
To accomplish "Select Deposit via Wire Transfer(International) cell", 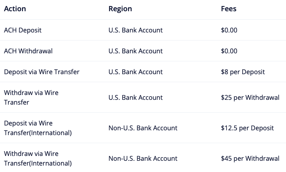I will (38, 128).
